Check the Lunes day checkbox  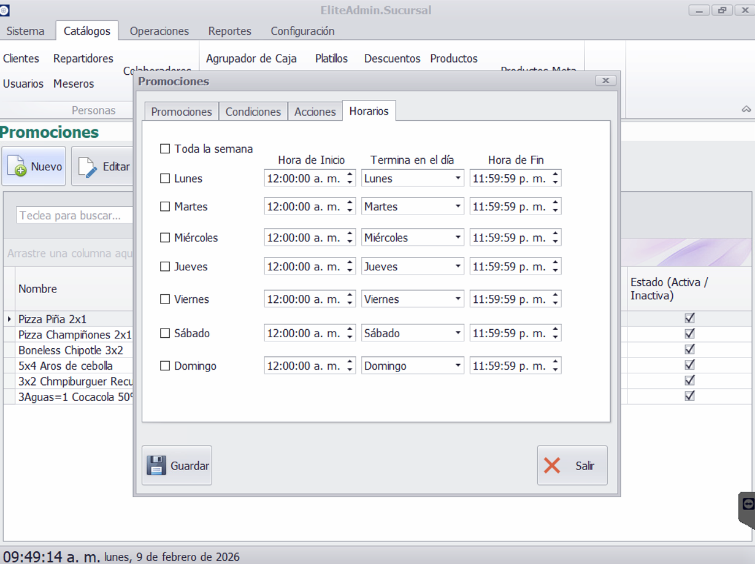pyautogui.click(x=165, y=178)
